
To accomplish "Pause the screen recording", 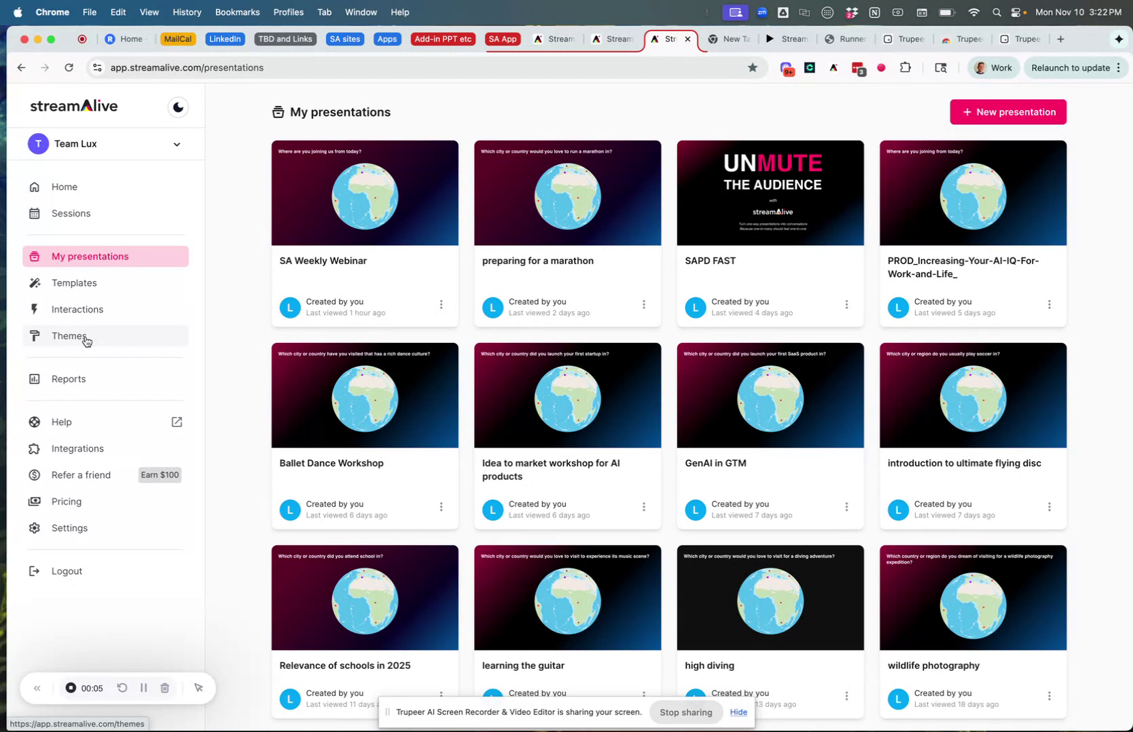I will click(143, 688).
